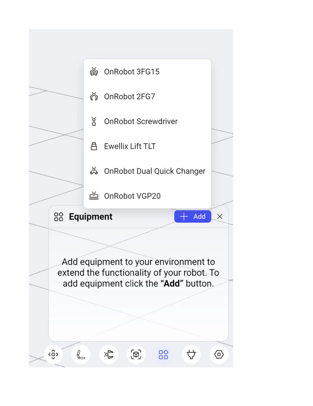313x406 pixels.
Task: Click the screwdriver icon beside OnRobot Screwdriver
Action: [x=94, y=121]
